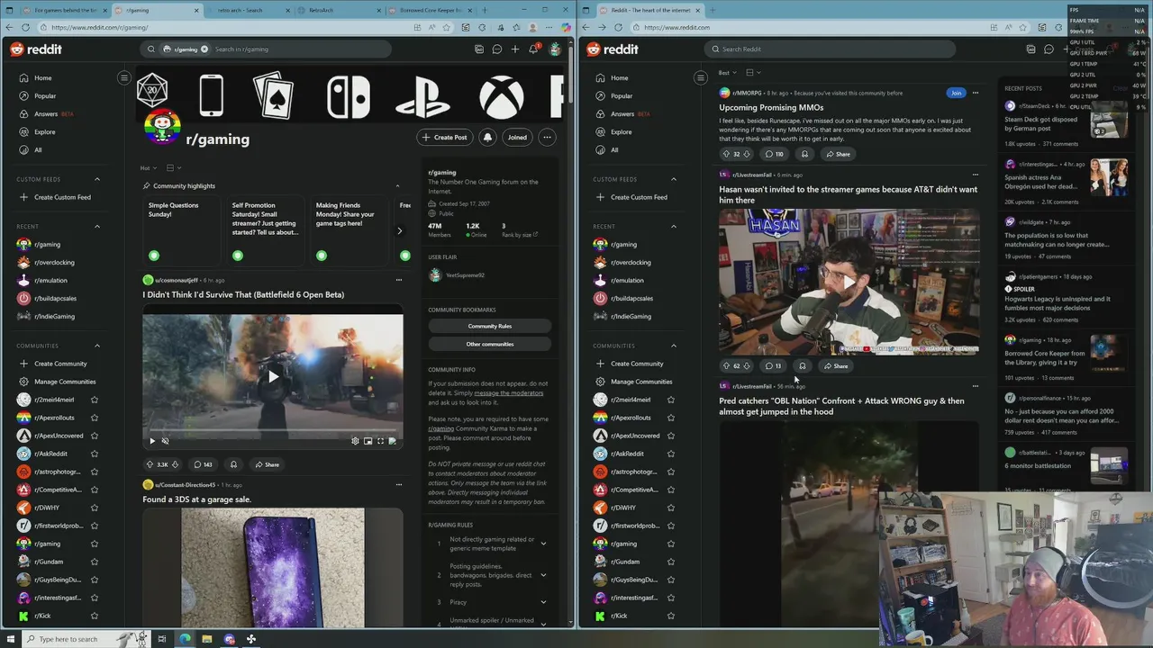Open 13 comments on Hasan post
Screen dimensions: 1153x648
click(x=773, y=366)
